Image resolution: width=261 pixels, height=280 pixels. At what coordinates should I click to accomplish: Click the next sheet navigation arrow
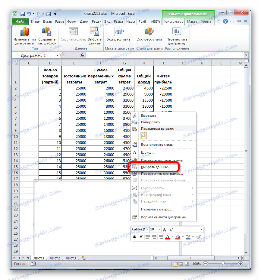[23, 258]
